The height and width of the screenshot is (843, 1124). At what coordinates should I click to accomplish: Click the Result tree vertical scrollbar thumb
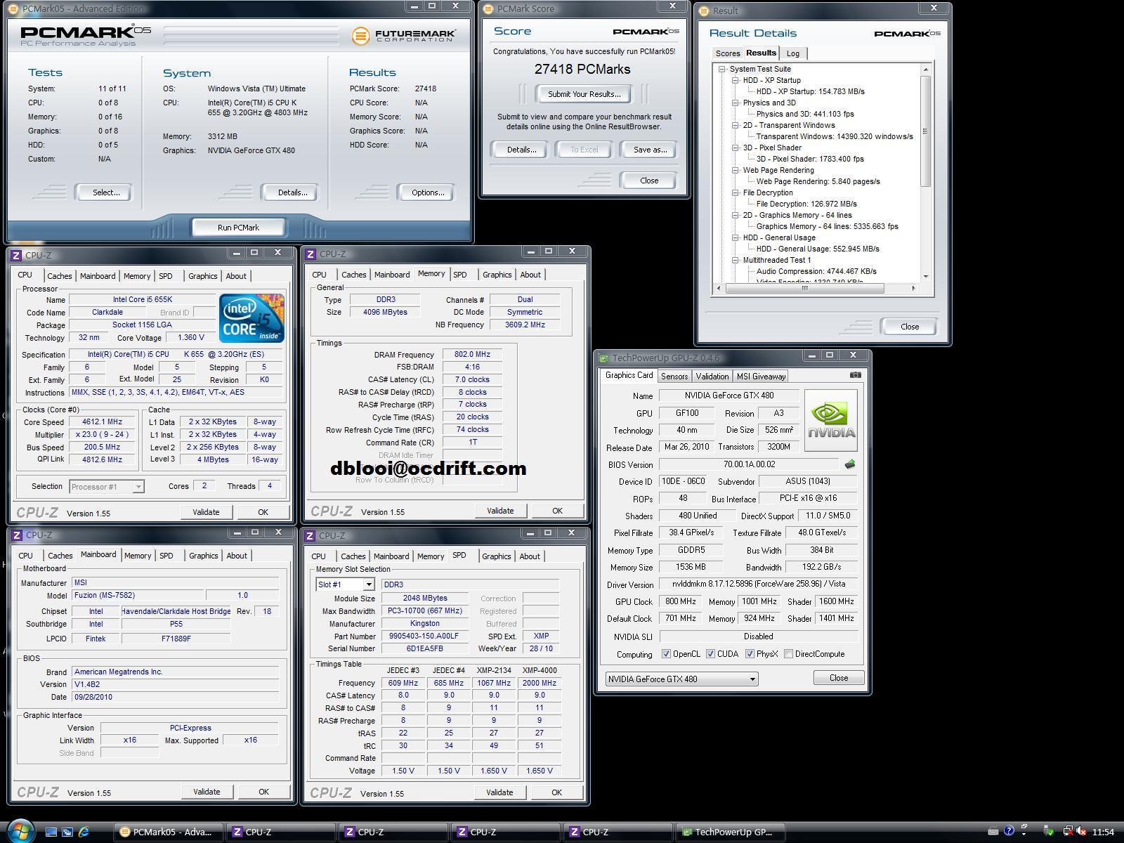(925, 131)
